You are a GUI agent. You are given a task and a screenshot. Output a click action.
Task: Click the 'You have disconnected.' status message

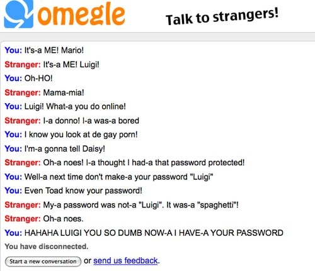click(47, 246)
